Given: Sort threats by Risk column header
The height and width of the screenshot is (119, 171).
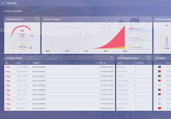Looking at the screenshot, I should [6, 63].
